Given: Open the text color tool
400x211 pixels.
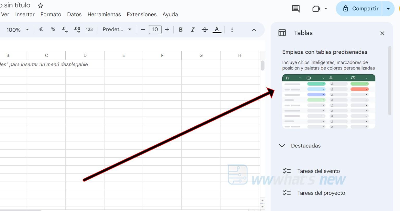Looking at the screenshot, I should tap(217, 29).
